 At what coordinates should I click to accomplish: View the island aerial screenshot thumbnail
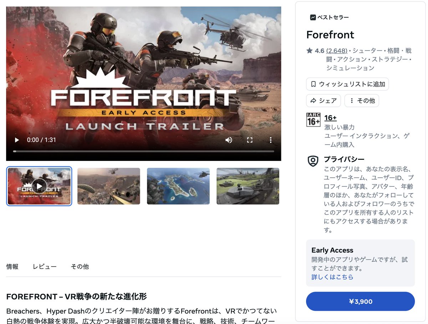[x=178, y=186]
